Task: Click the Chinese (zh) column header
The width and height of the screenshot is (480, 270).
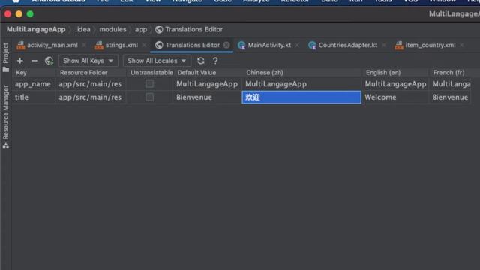Action: point(301,73)
